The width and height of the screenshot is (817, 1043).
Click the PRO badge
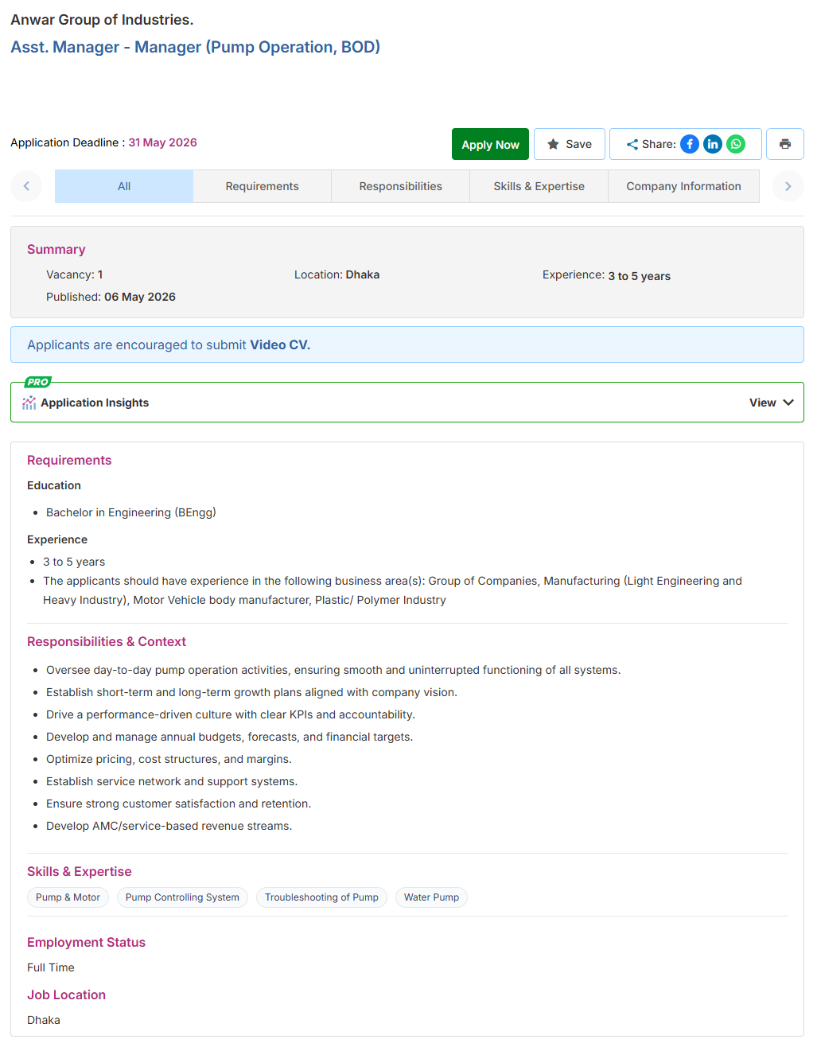[38, 382]
